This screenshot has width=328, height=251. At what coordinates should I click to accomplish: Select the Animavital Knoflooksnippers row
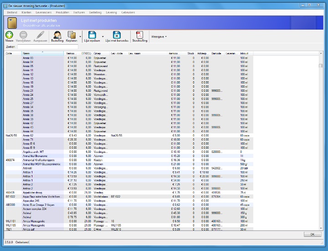[129, 160]
